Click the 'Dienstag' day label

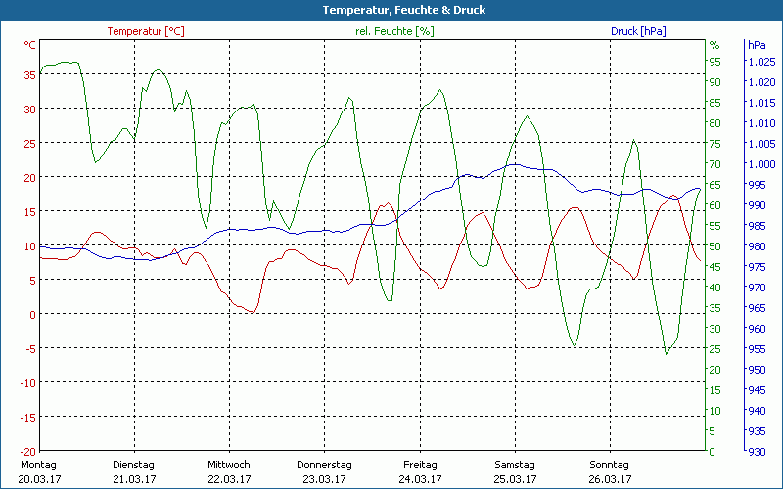point(134,465)
